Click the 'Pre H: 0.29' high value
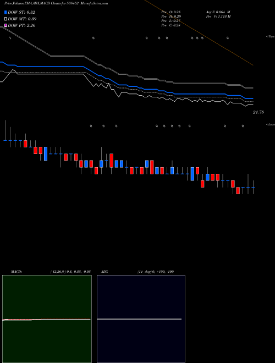The image size is (275, 363). [x=171, y=16]
